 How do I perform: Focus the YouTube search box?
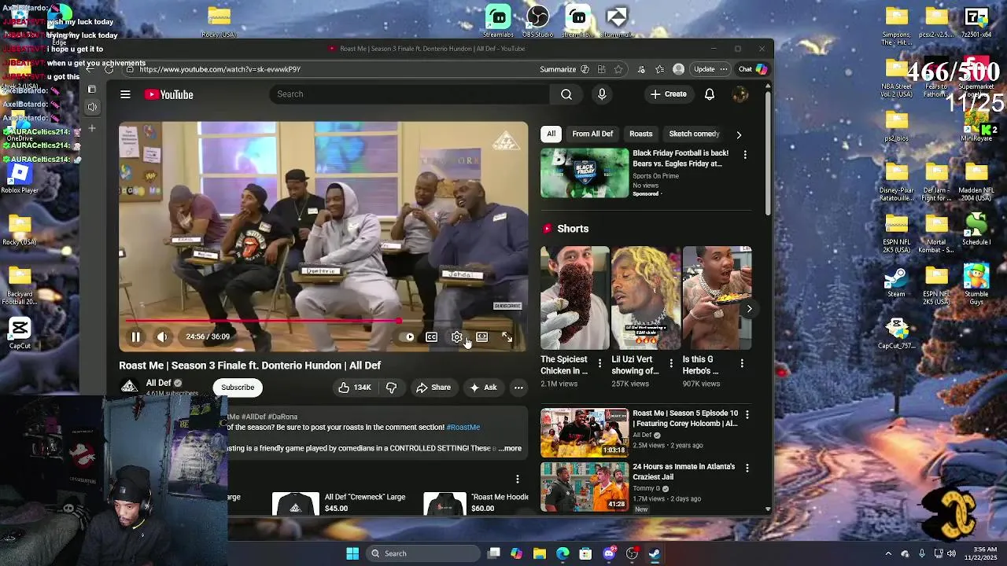(409, 94)
